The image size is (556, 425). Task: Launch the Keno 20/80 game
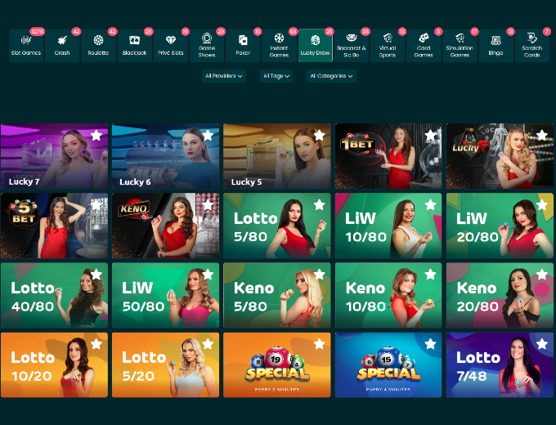pyautogui.click(x=500, y=295)
